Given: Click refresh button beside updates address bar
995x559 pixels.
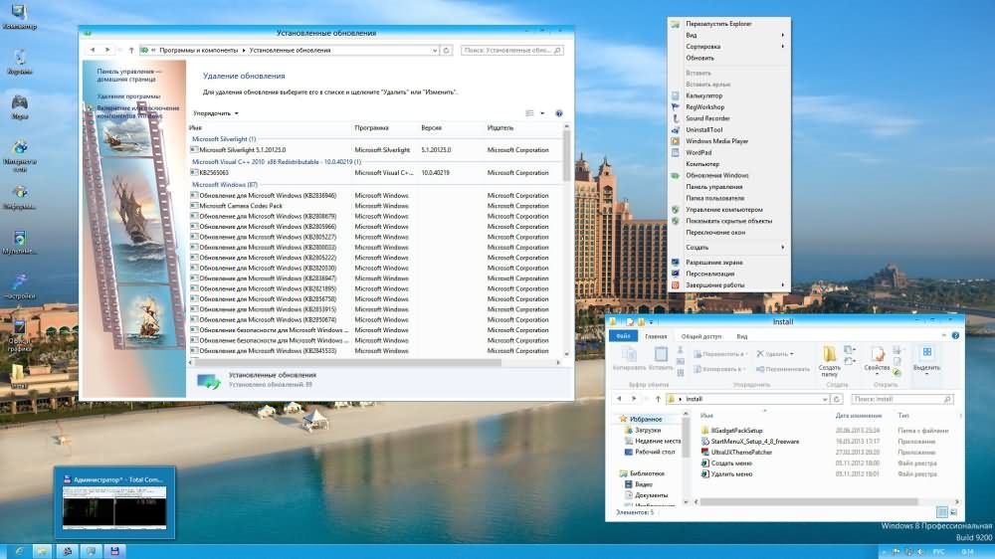Looking at the screenshot, I should coord(447,49).
